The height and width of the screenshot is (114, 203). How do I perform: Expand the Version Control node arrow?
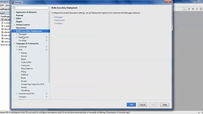pyautogui.click(x=14, y=25)
